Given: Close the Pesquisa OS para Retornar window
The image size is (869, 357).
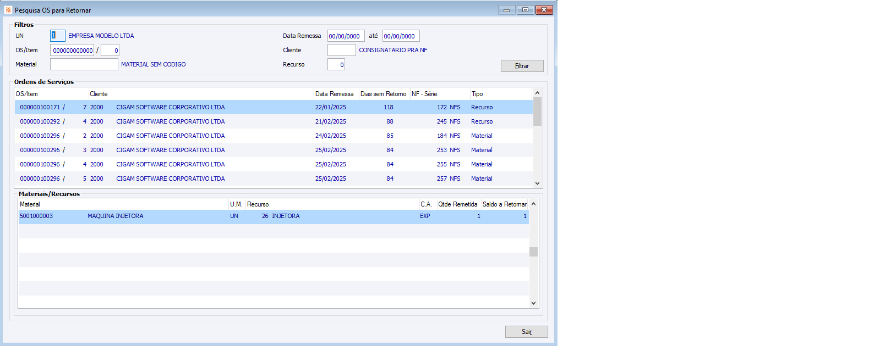Looking at the screenshot, I should [x=544, y=10].
